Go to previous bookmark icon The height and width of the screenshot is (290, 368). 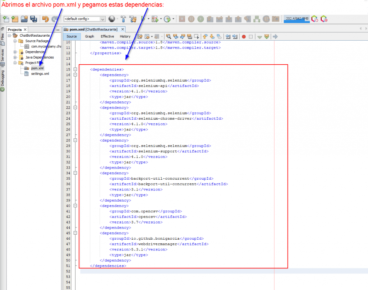[x=205, y=37]
